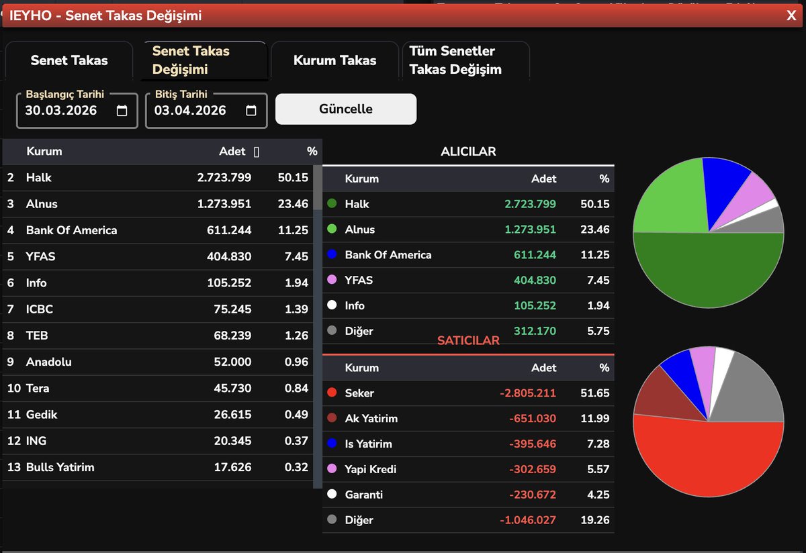Select the Gedik row
Image resolution: width=806 pixels, height=553 pixels.
(158, 415)
